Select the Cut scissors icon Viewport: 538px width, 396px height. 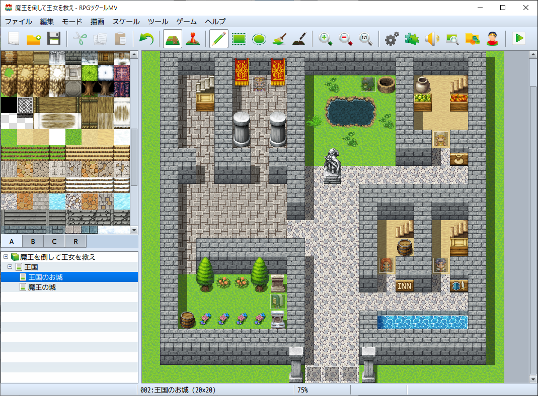point(80,38)
